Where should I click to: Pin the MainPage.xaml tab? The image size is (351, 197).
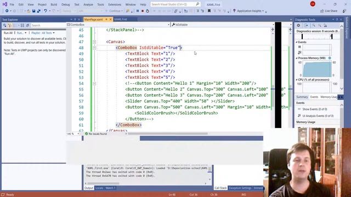(106, 20)
